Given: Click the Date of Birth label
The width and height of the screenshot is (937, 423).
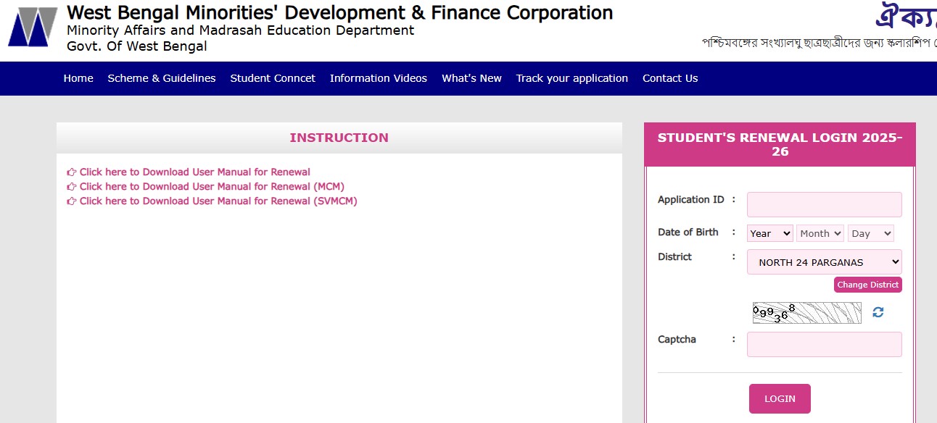Looking at the screenshot, I should coord(688,232).
